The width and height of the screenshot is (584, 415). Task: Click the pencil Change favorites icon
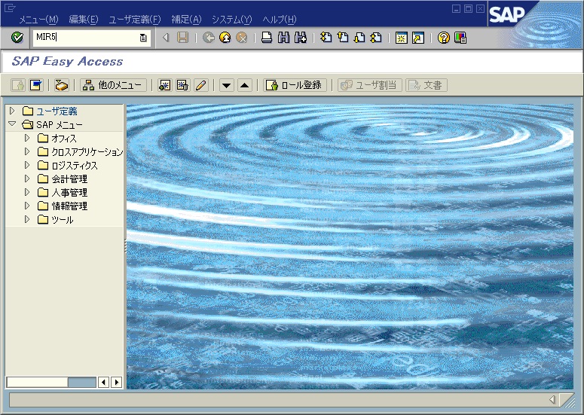pyautogui.click(x=200, y=85)
